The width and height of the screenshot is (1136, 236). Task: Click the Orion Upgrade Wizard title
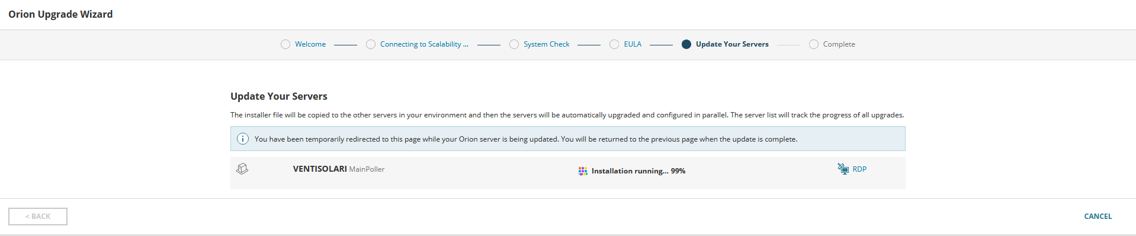click(60, 14)
